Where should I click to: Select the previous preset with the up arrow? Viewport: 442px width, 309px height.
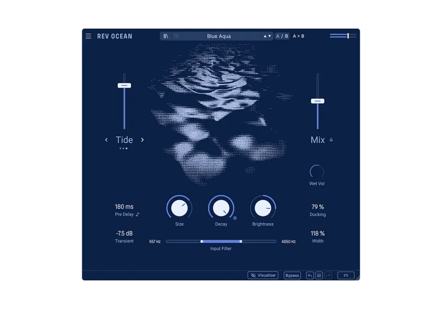point(265,36)
